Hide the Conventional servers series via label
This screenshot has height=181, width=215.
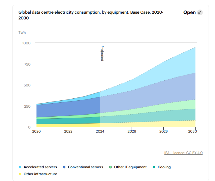tap(85, 167)
